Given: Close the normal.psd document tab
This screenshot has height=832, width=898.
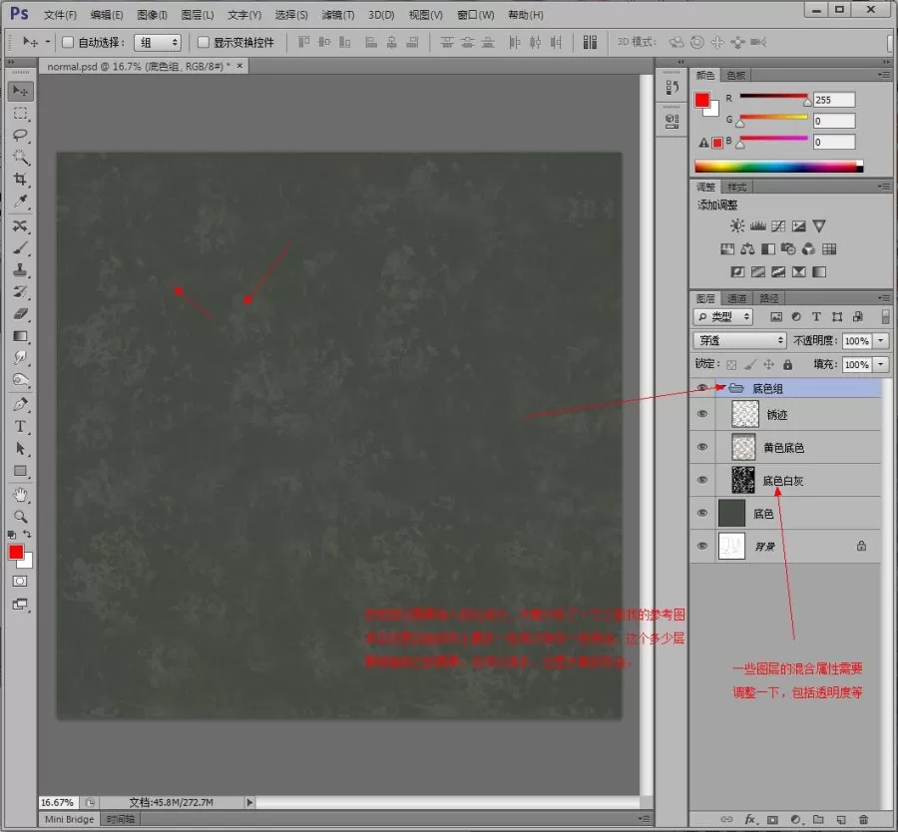Looking at the screenshot, I should [x=239, y=66].
